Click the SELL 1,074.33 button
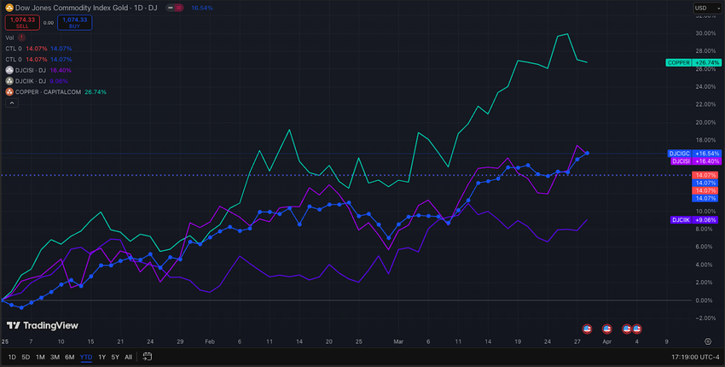 [x=22, y=23]
